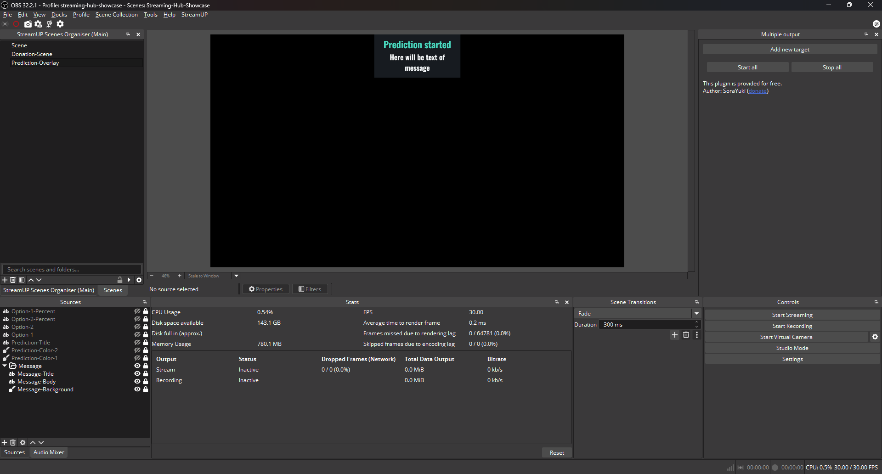Open the Tools menu

tap(151, 15)
